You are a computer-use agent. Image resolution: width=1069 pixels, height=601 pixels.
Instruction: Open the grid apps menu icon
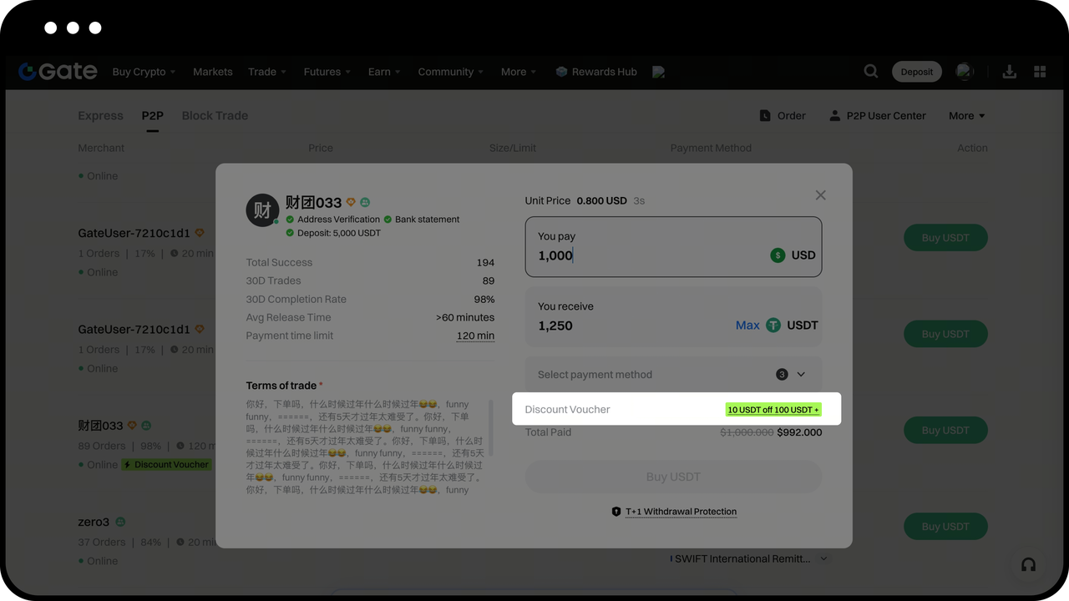pos(1040,72)
